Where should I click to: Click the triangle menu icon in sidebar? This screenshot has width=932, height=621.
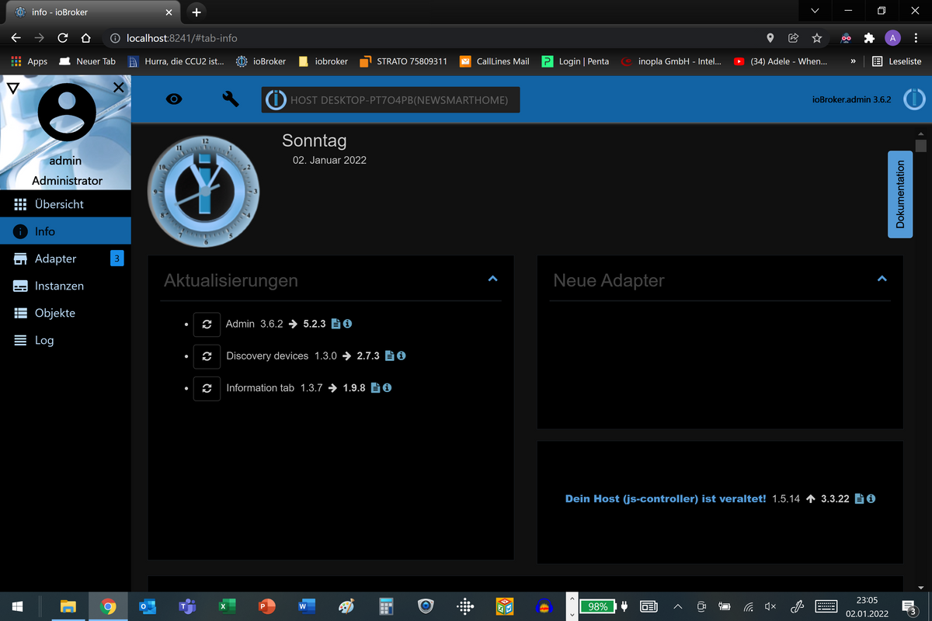coord(12,88)
